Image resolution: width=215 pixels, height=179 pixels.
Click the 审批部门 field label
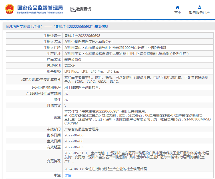click(54, 129)
